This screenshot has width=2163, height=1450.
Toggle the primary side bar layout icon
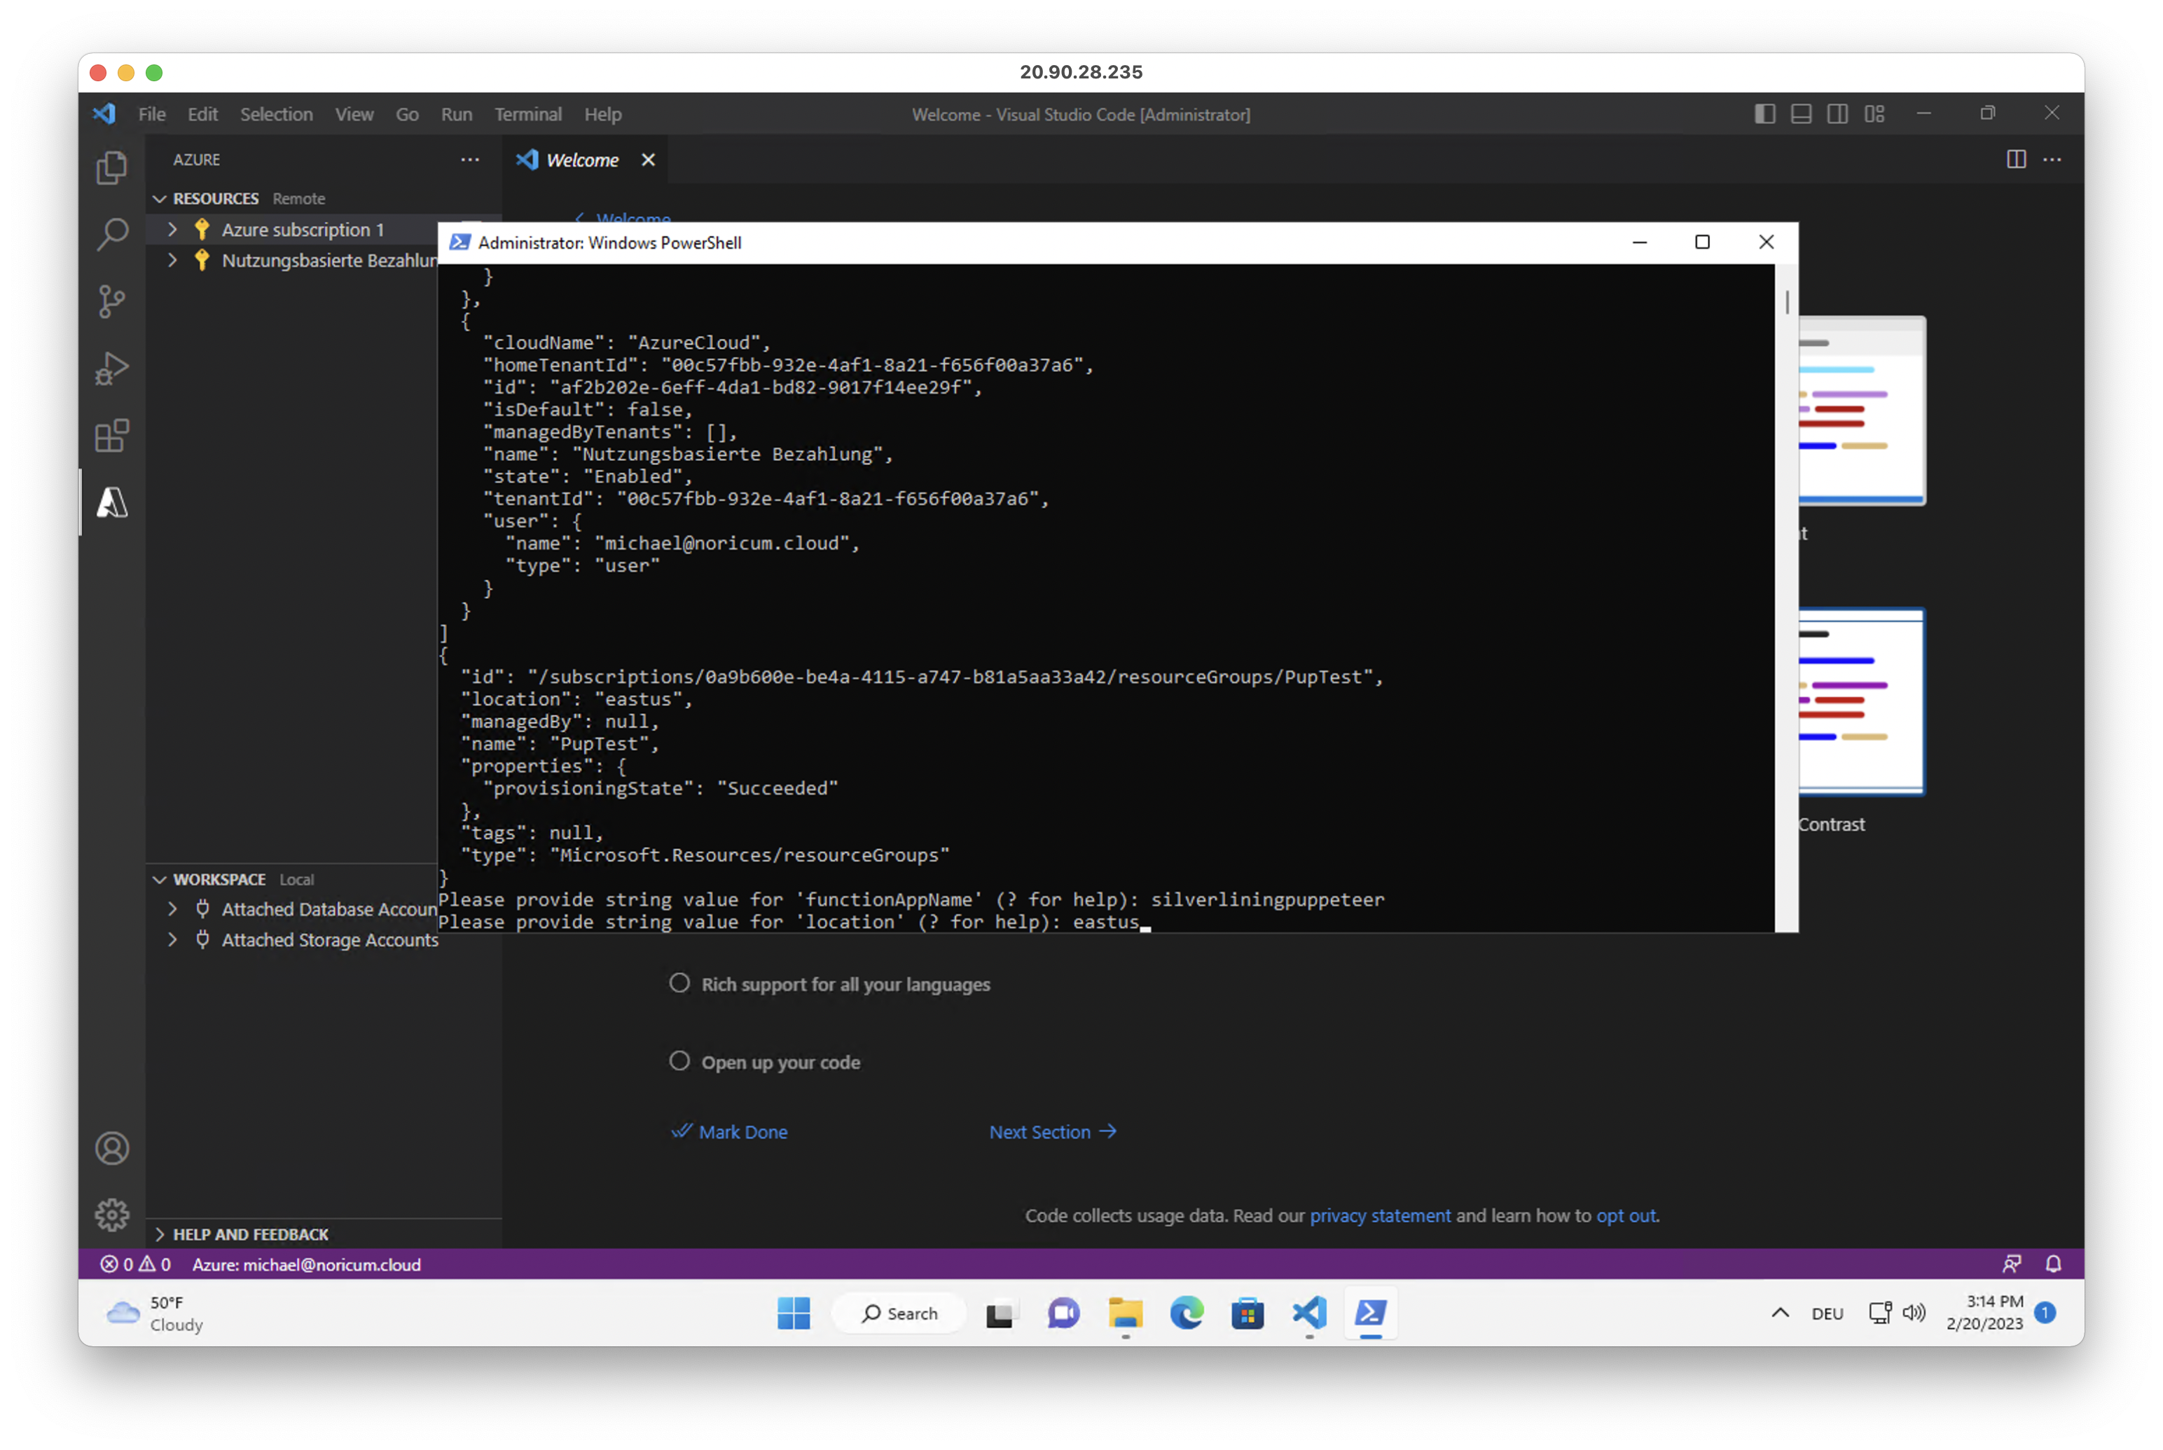click(1764, 113)
